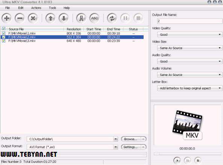Open the Tools menu

click(x=53, y=8)
